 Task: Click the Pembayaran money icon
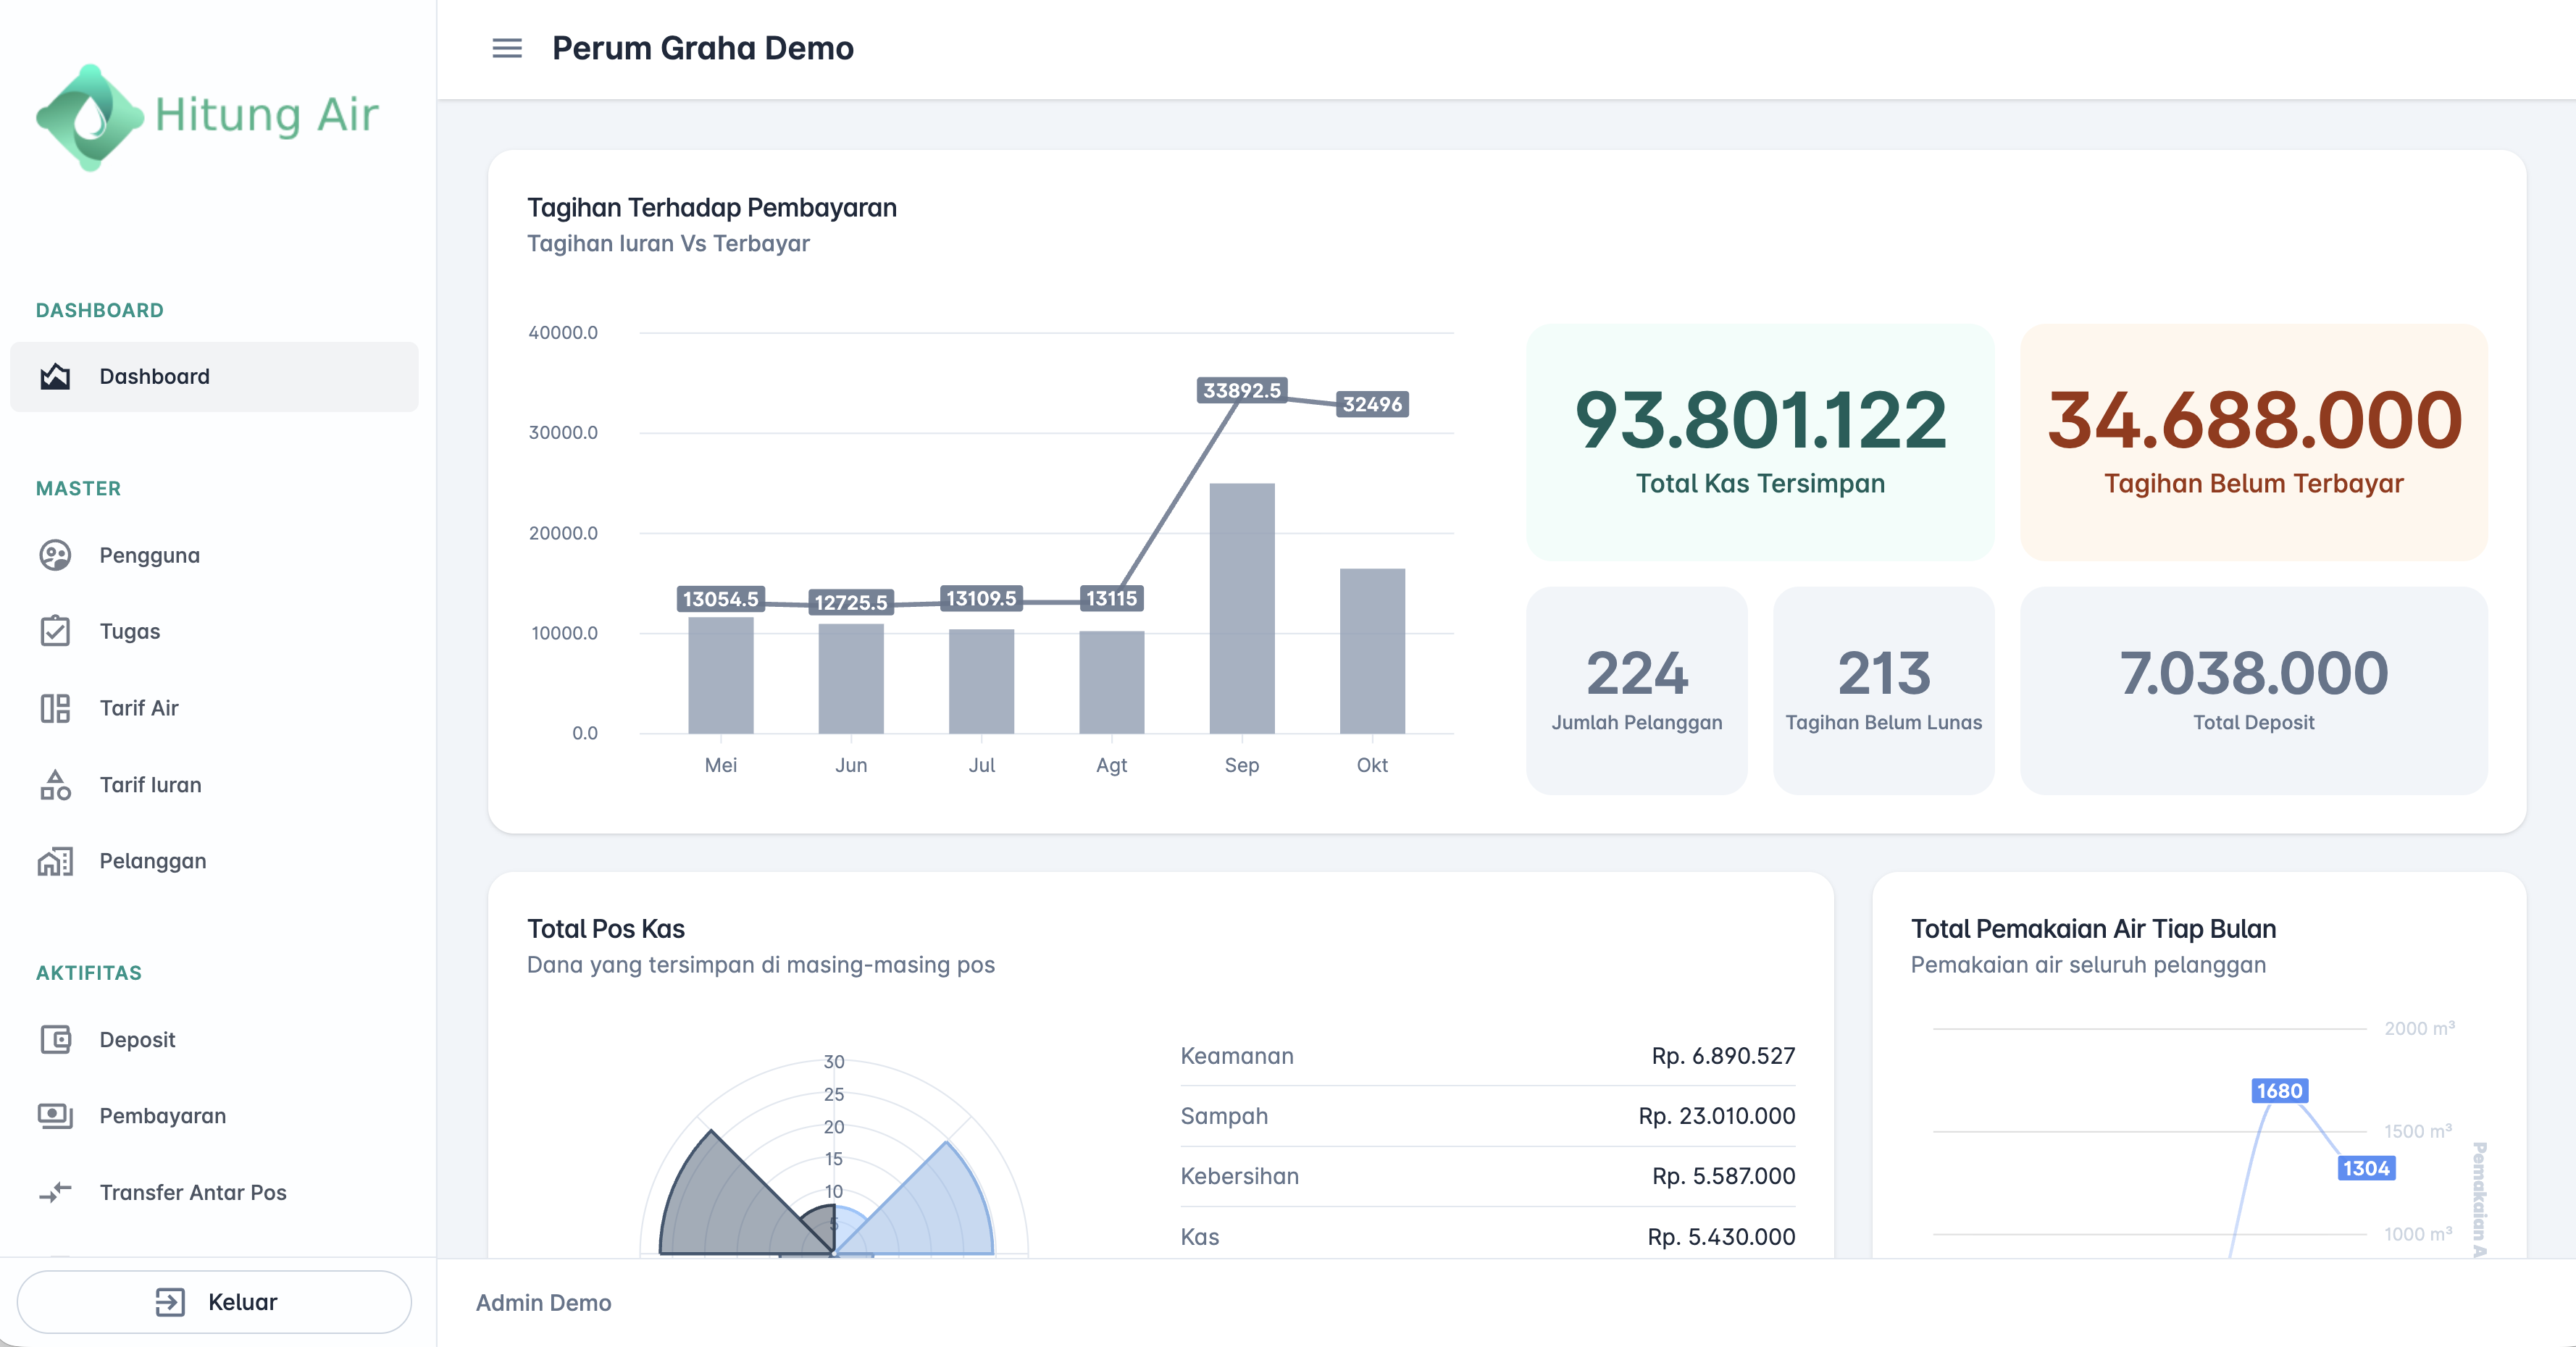(x=55, y=1116)
